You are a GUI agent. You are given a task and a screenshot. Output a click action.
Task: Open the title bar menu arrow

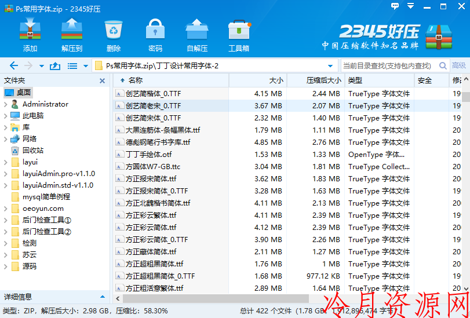click(410, 6)
